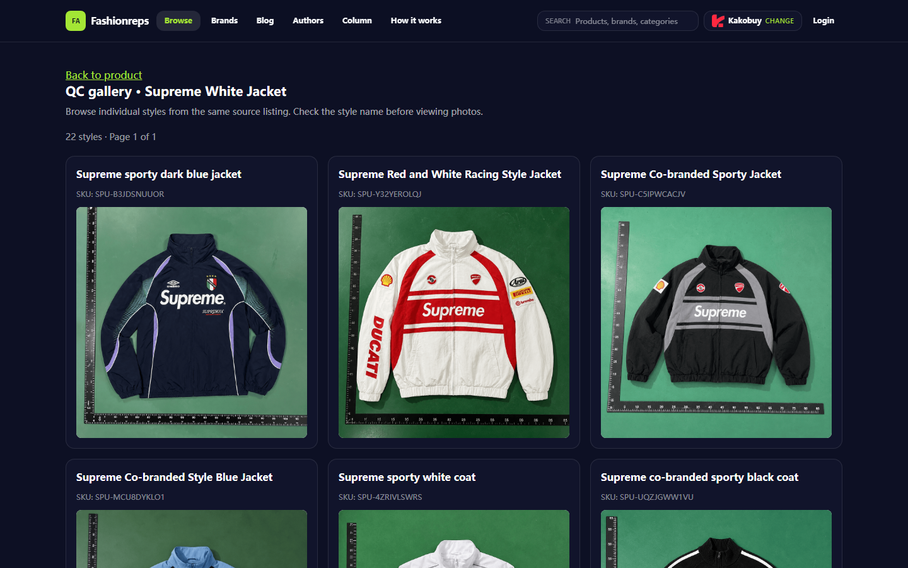
Task: Click title Supreme sporty dark blue jacket
Action: pos(159,174)
